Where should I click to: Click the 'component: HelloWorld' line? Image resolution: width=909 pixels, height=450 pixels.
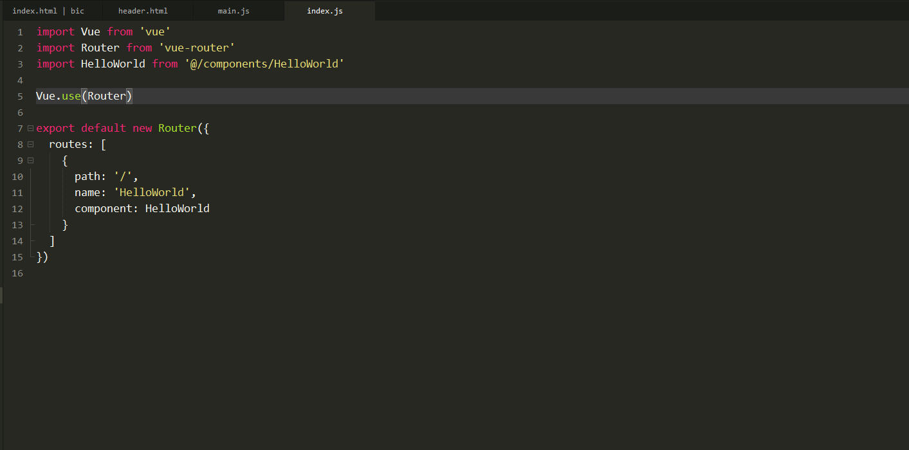click(142, 208)
